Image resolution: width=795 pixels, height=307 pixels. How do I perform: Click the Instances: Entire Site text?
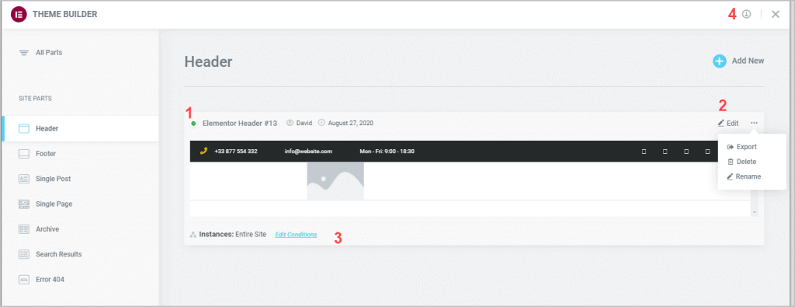click(233, 235)
